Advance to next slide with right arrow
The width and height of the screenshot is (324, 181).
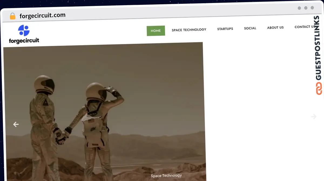tap(313, 116)
